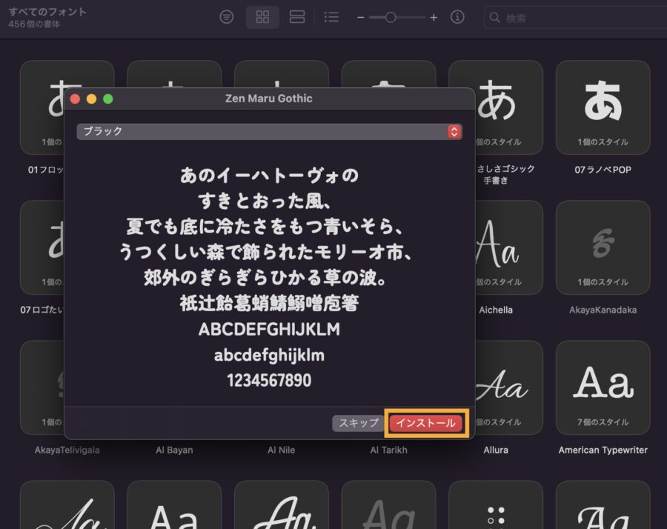667x529 pixels.
Task: Focus the 検索 search field
Action: (576, 18)
